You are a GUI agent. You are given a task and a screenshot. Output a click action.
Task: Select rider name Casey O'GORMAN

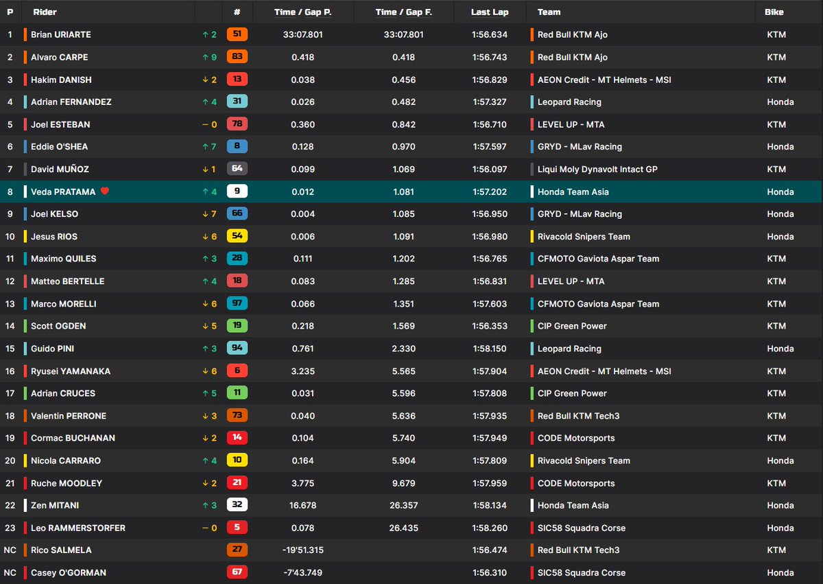coord(69,572)
